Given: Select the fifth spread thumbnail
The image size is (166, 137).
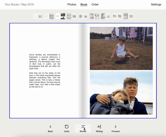Looking at the screenshot, I should click(x=83, y=16).
